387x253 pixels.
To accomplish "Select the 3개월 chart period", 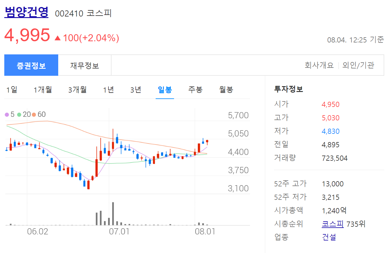I will 77,90.
